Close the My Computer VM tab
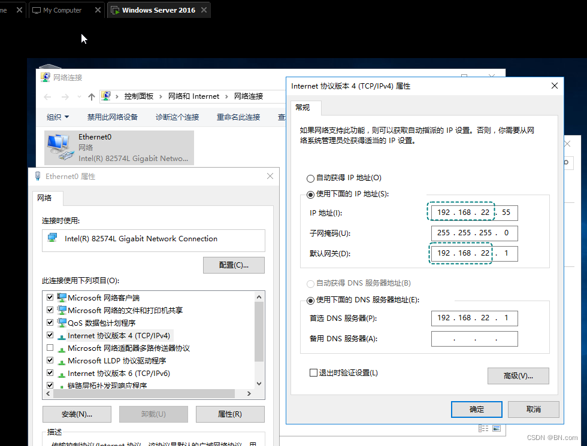Viewport: 587px width, 446px height. pos(98,10)
